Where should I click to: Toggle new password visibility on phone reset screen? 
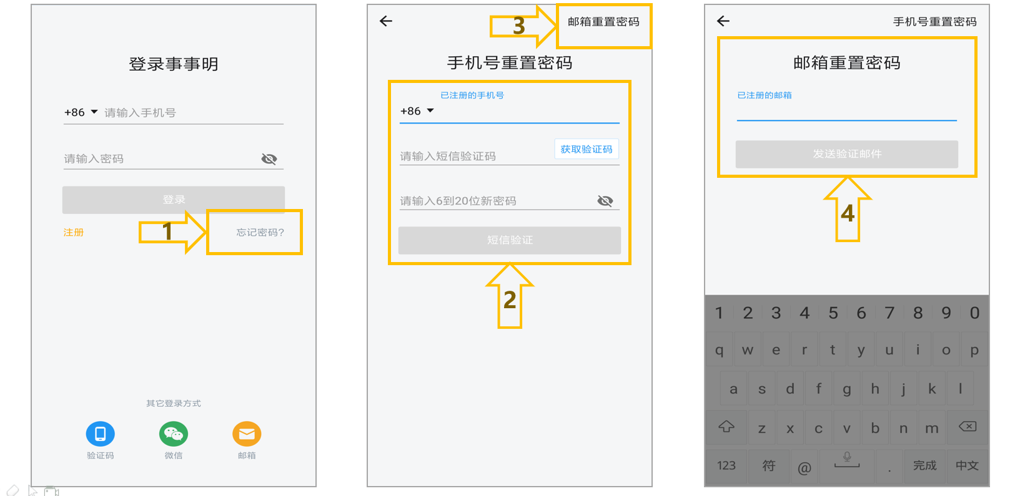[605, 201]
